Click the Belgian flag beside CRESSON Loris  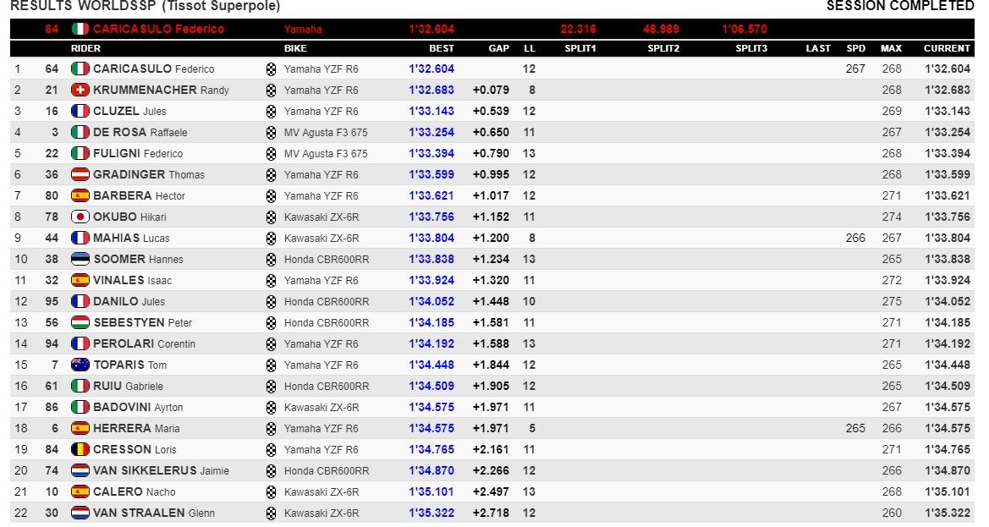coord(80,449)
